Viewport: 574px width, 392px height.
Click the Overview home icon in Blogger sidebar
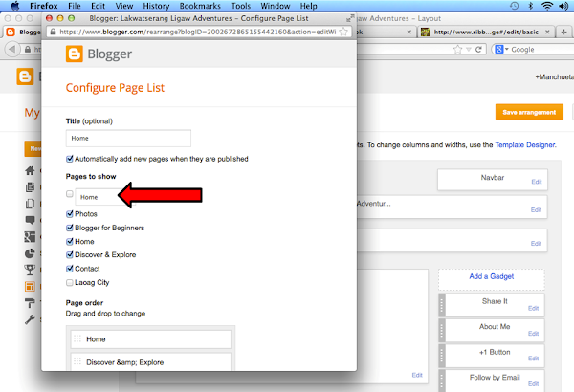point(30,170)
